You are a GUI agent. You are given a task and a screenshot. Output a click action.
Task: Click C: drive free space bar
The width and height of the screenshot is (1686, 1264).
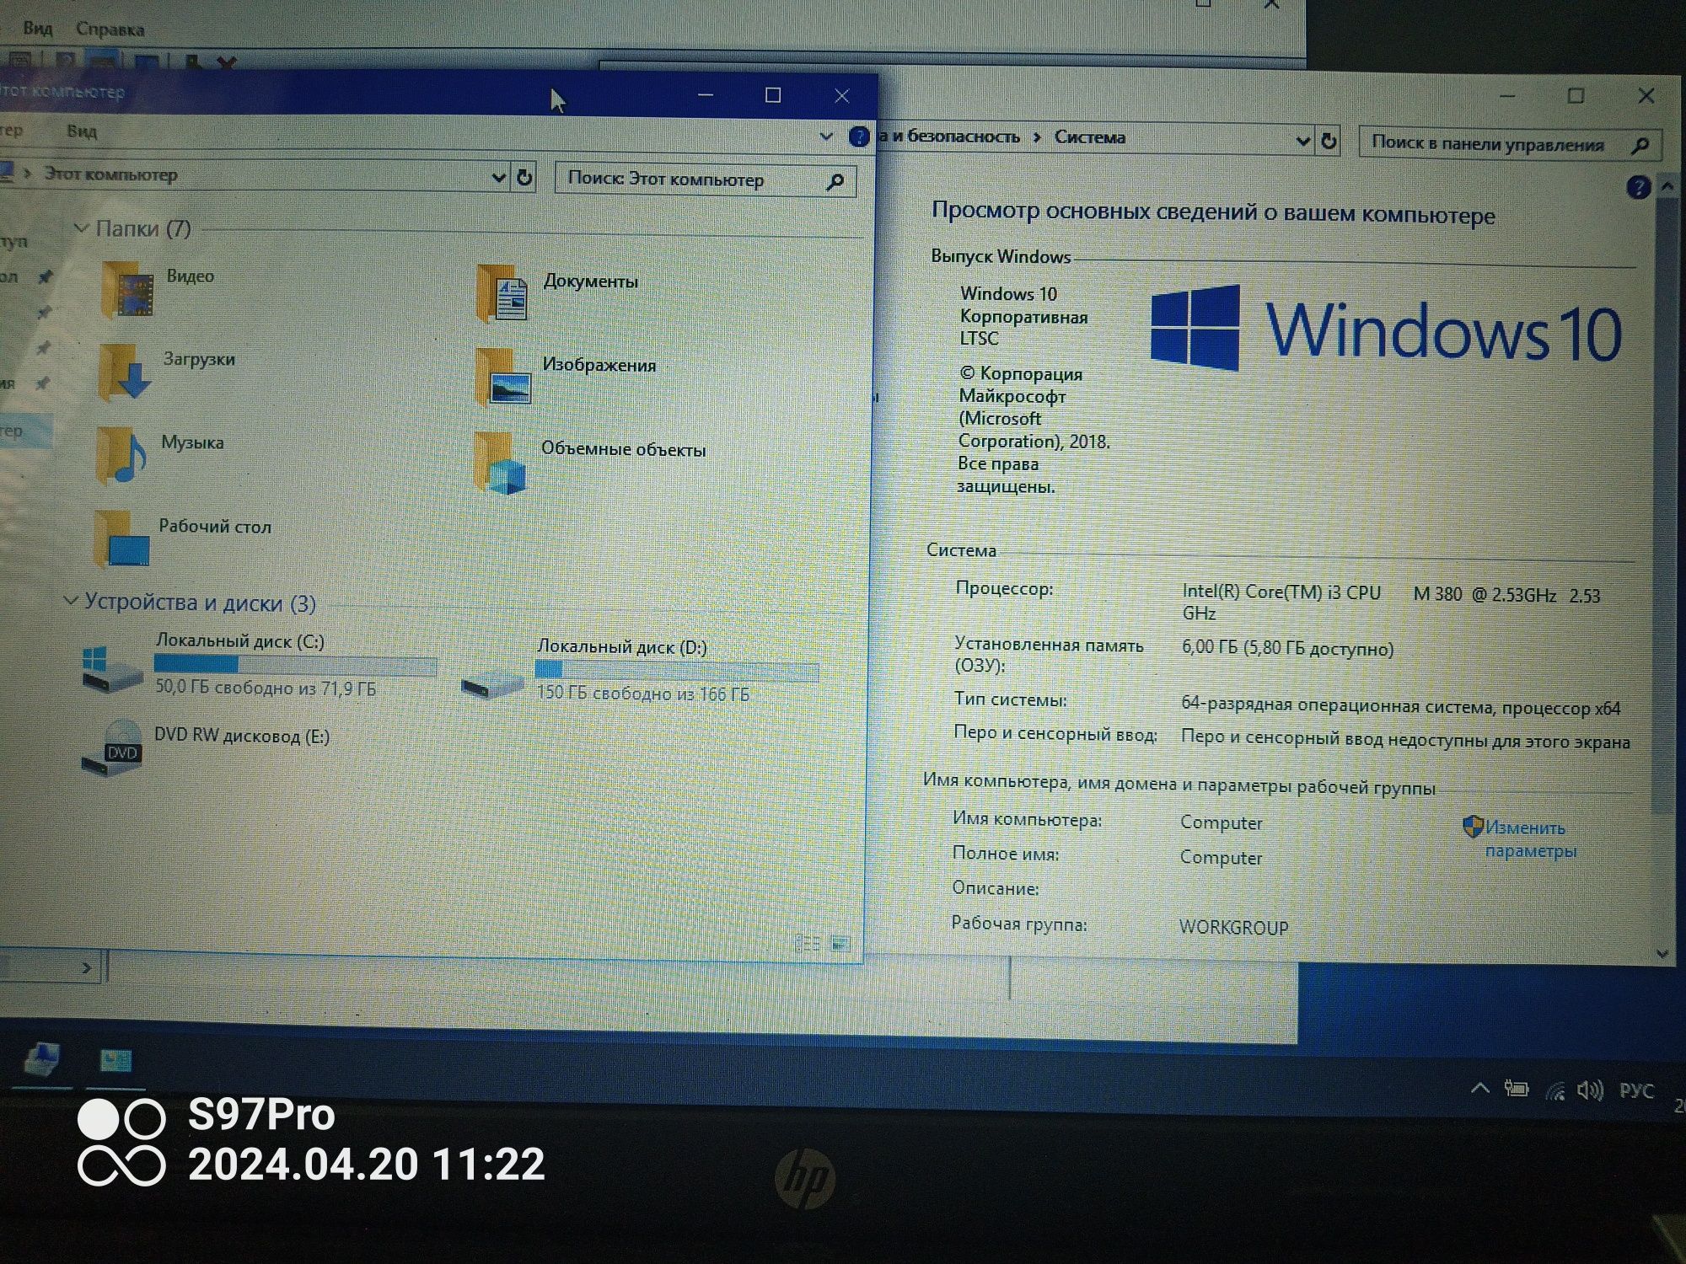click(295, 665)
